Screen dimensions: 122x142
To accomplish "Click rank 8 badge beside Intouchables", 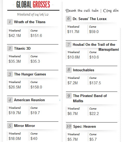I will click(69, 70).
